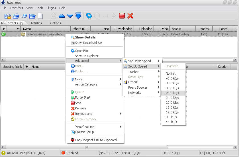This screenshot has width=239, height=157.
Task: Click the new torrent blank page icon
Action: tap(40, 16)
